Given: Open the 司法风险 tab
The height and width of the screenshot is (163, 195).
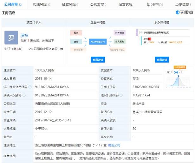Looking at the screenshot, I should 42,4.
